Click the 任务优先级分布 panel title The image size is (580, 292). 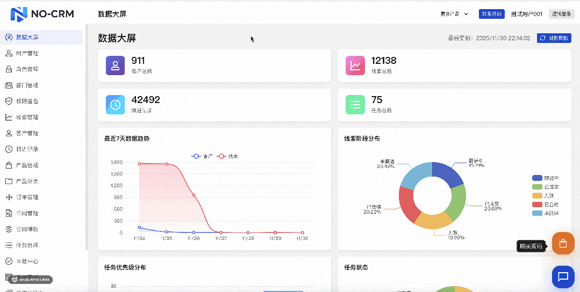point(125,267)
